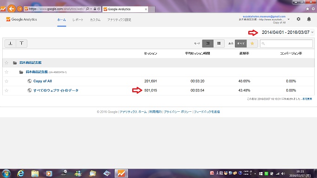Click the search magnifier in the address bar
Screen dimensions: 317x178
point(87,9)
